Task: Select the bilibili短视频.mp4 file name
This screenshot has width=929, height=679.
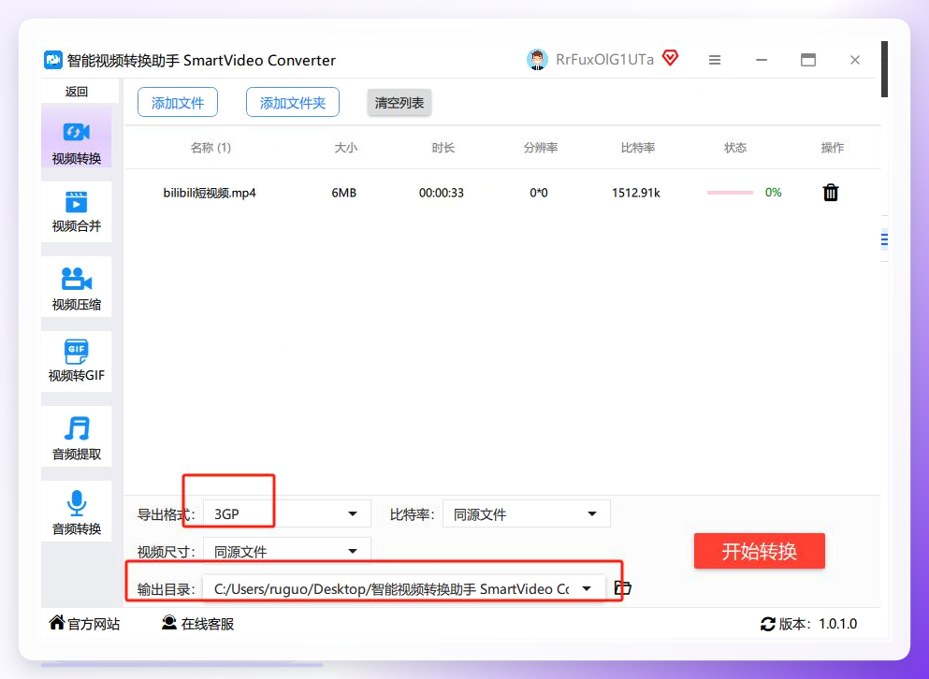Action: [x=210, y=193]
